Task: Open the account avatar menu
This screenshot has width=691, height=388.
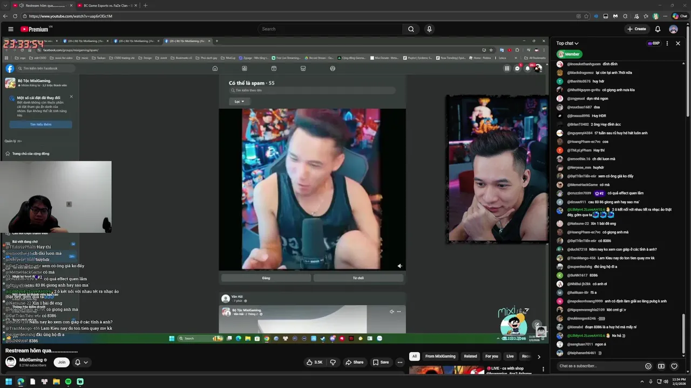Action: 673,29
